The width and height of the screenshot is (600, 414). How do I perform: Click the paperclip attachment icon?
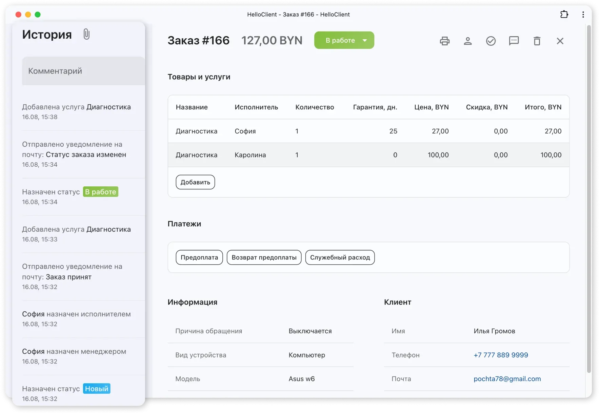point(86,34)
